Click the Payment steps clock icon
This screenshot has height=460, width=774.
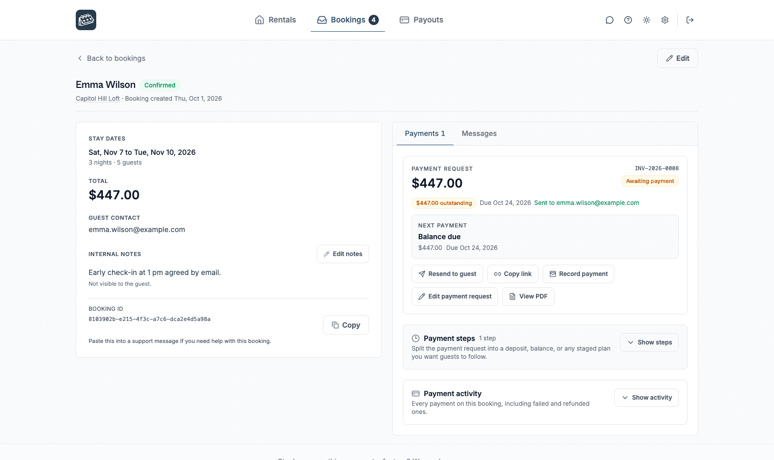point(416,338)
